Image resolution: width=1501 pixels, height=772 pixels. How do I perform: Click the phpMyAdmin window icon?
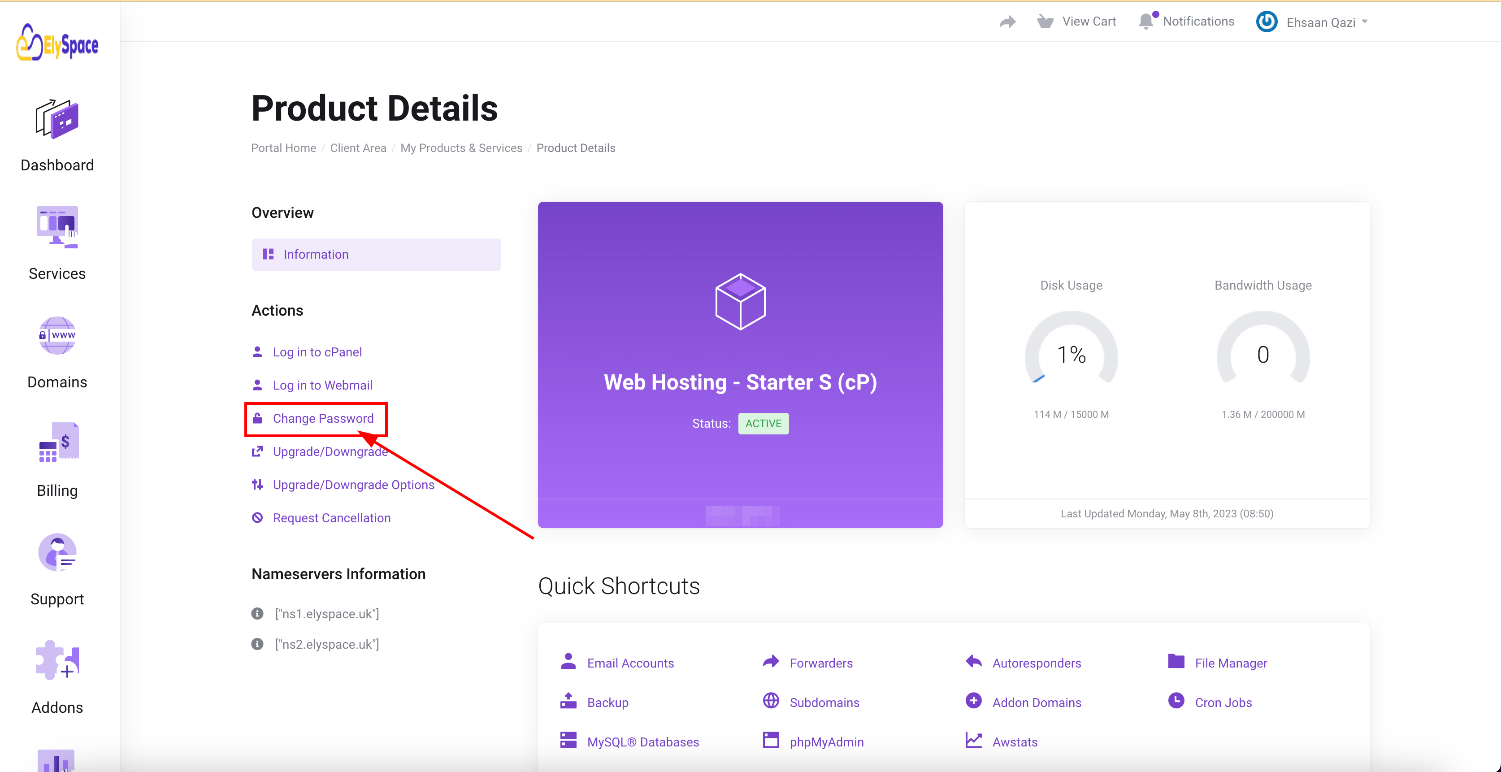771,741
